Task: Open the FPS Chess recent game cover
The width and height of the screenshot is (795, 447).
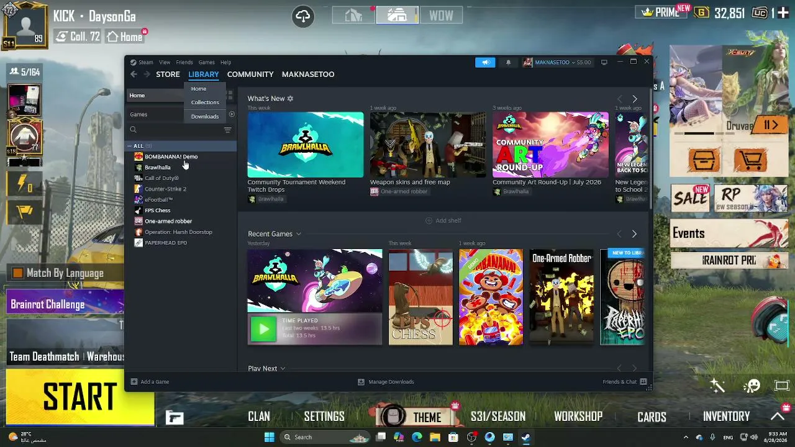Action: point(420,297)
